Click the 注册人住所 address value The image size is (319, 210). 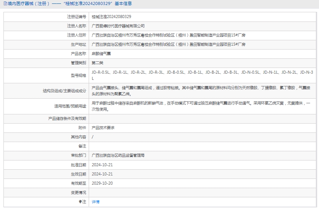click(x=169, y=35)
